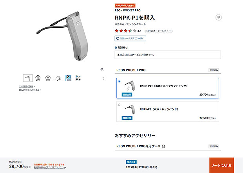This screenshot has height=173, width=243.
Task: Select RNPK-P1 body plus neckband radio option
Action: tap(119, 105)
